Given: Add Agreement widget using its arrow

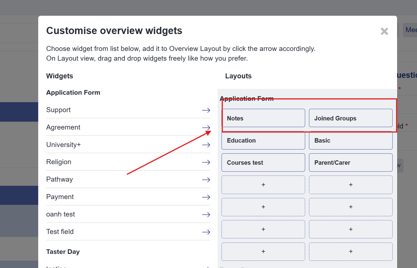Looking at the screenshot, I should coord(206,128).
